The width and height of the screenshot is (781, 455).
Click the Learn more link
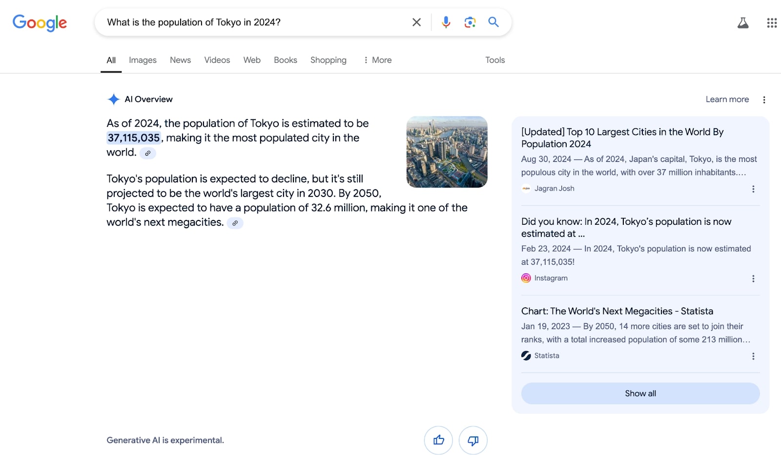[x=727, y=99]
